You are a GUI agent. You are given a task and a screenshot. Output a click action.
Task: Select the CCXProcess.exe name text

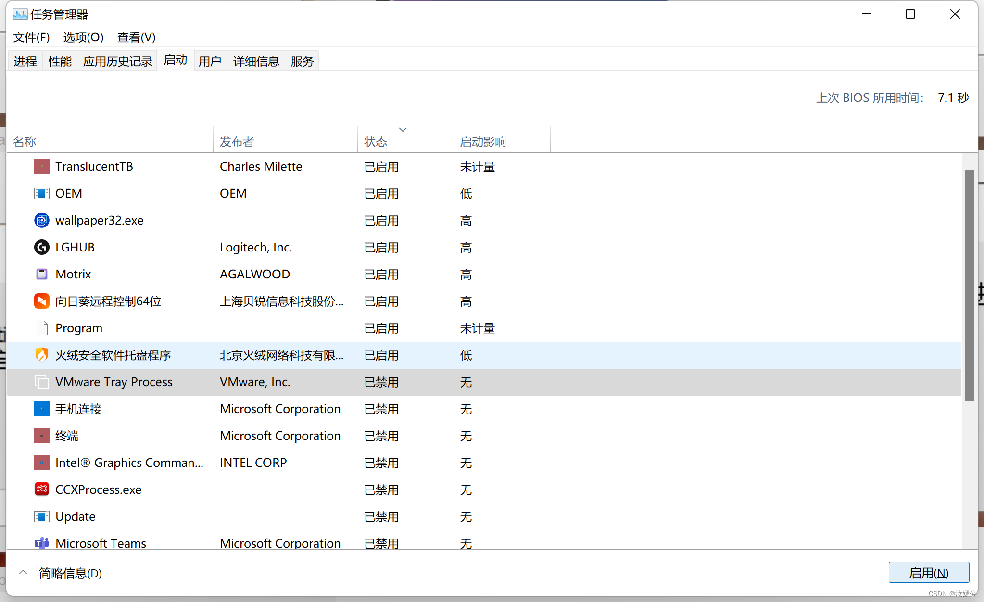point(99,489)
